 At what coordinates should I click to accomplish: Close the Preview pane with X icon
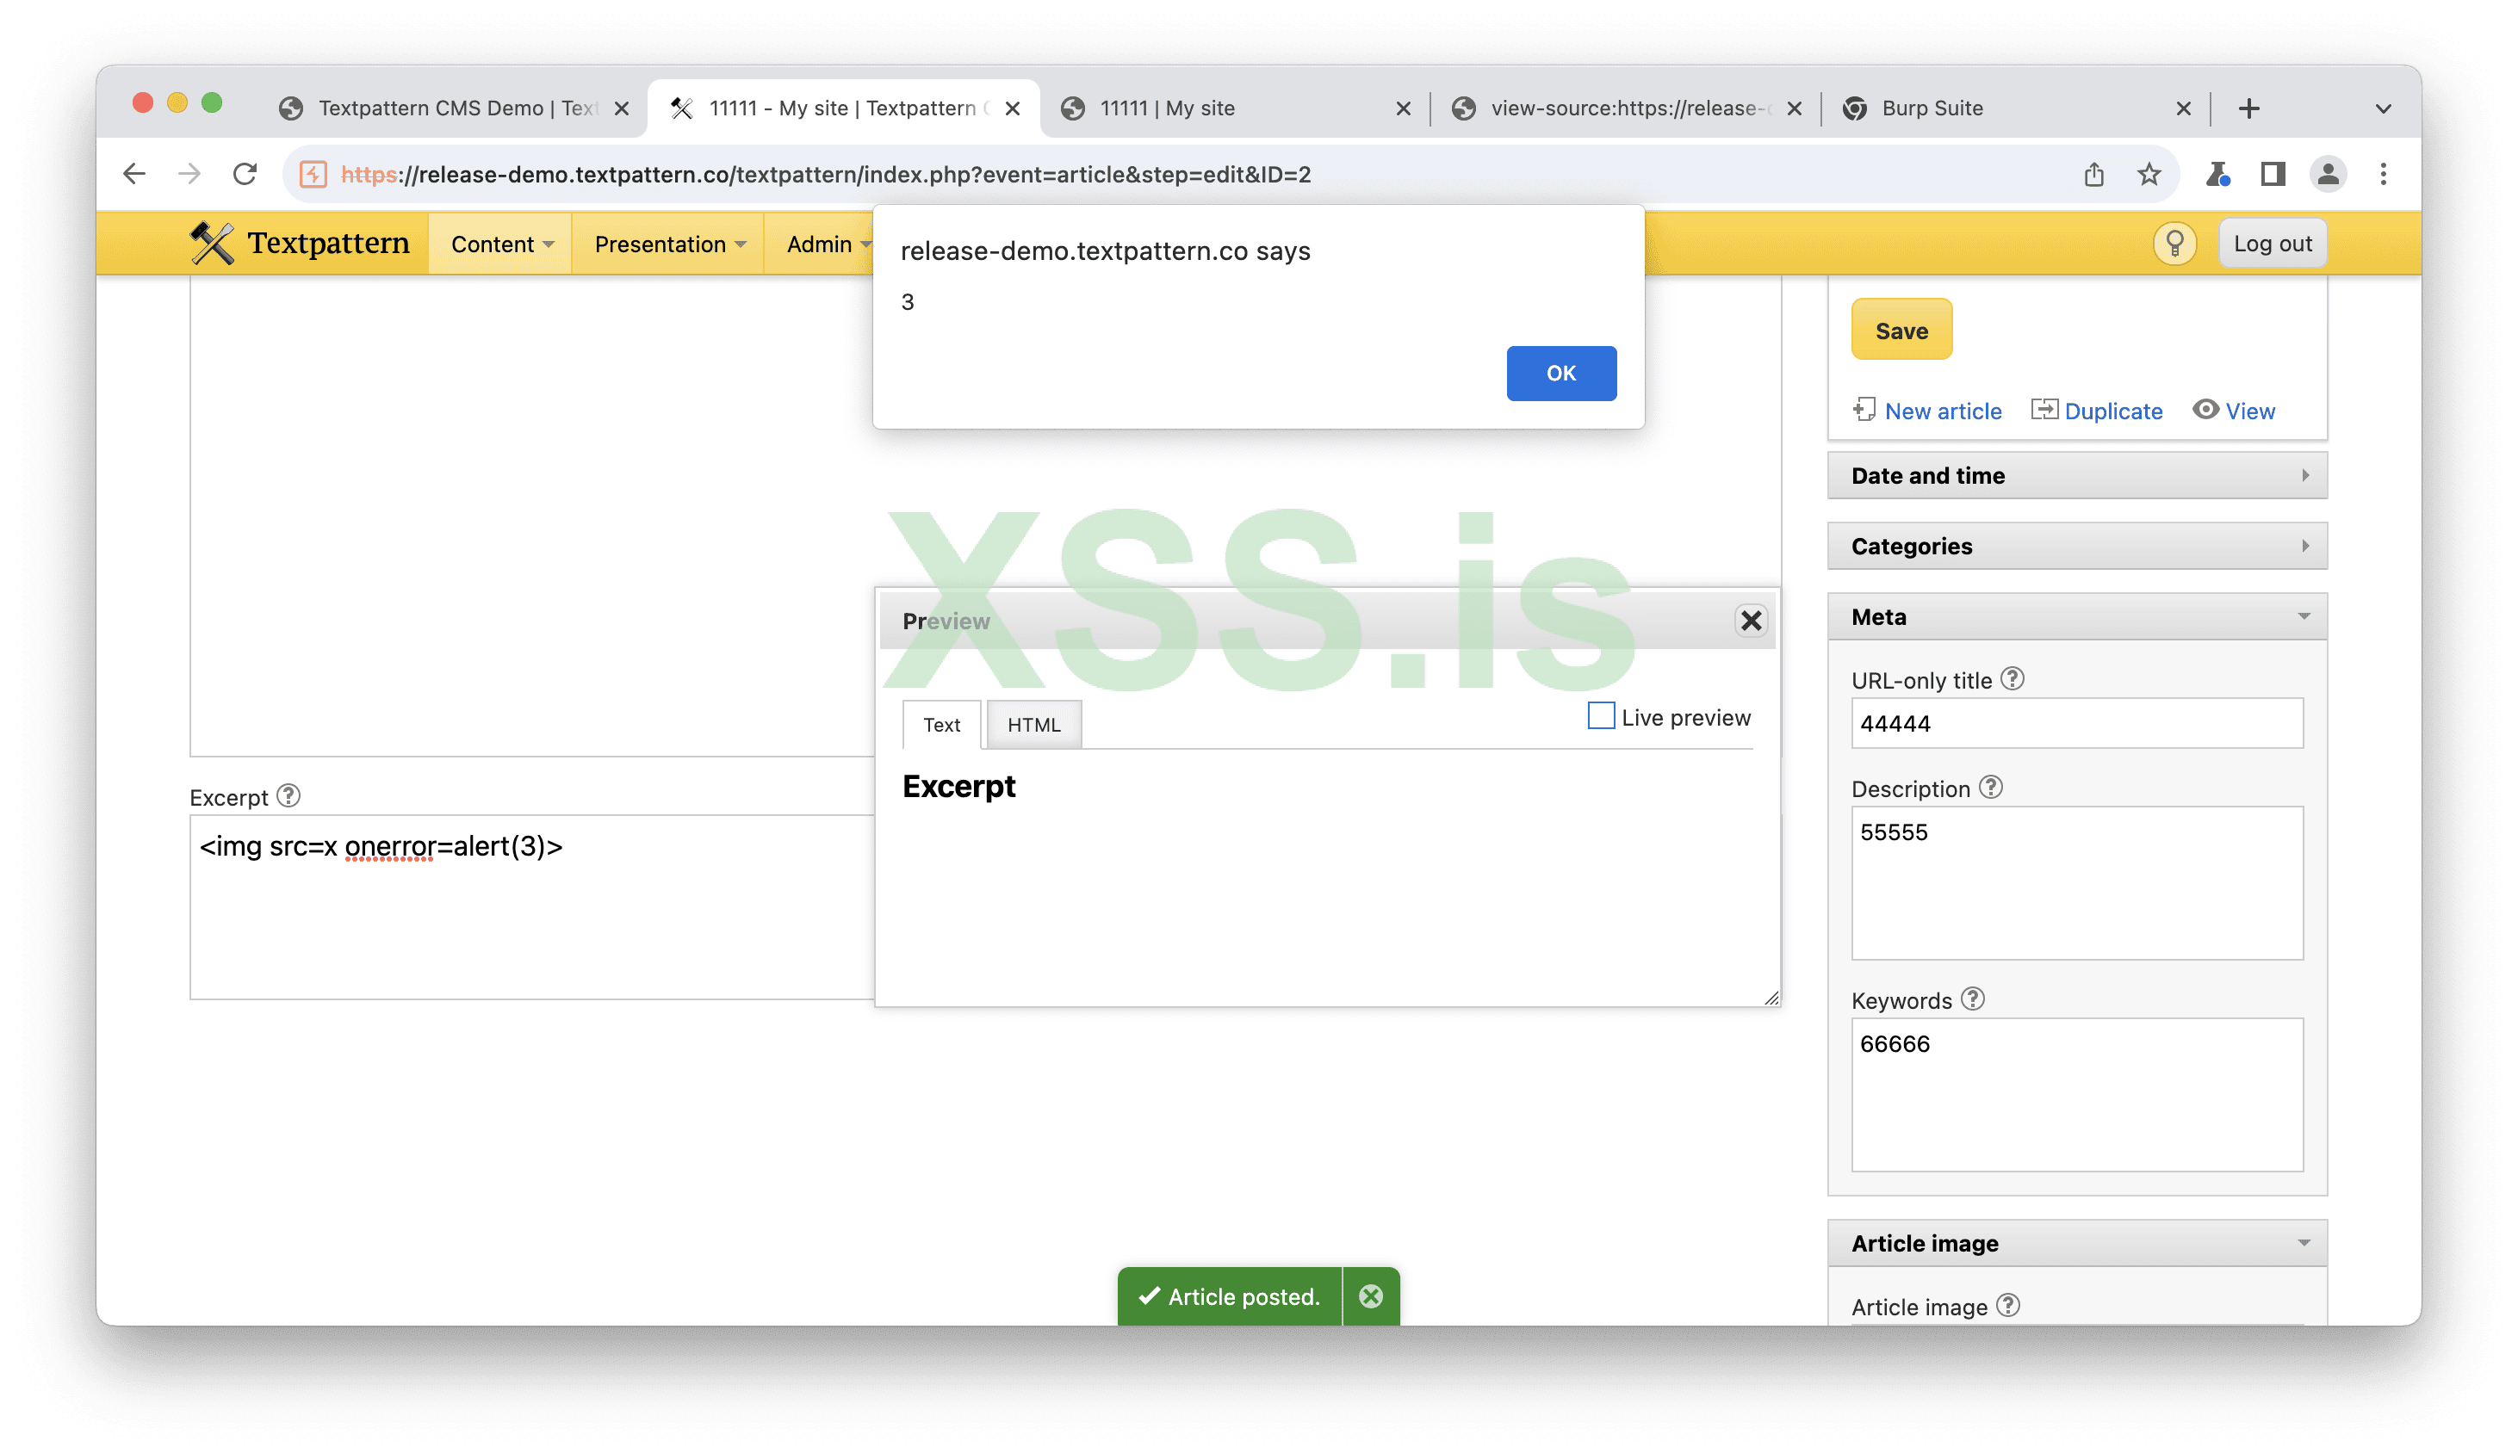click(1750, 621)
